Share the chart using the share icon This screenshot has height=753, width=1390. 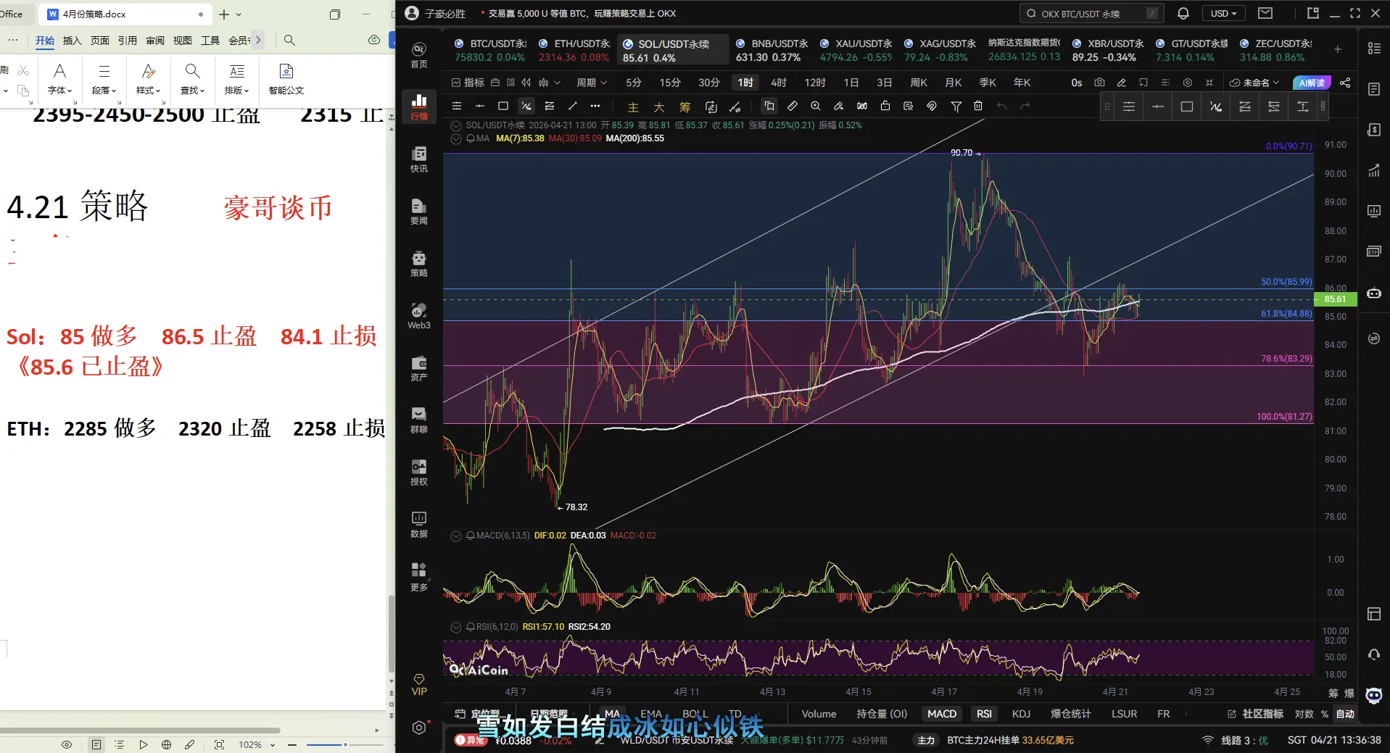click(1345, 83)
